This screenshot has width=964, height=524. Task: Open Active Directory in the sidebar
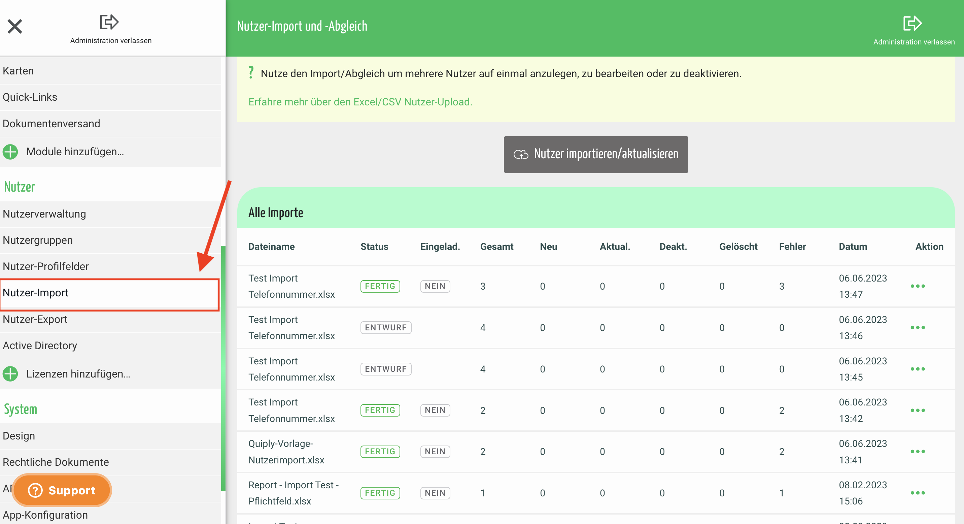[x=111, y=346]
